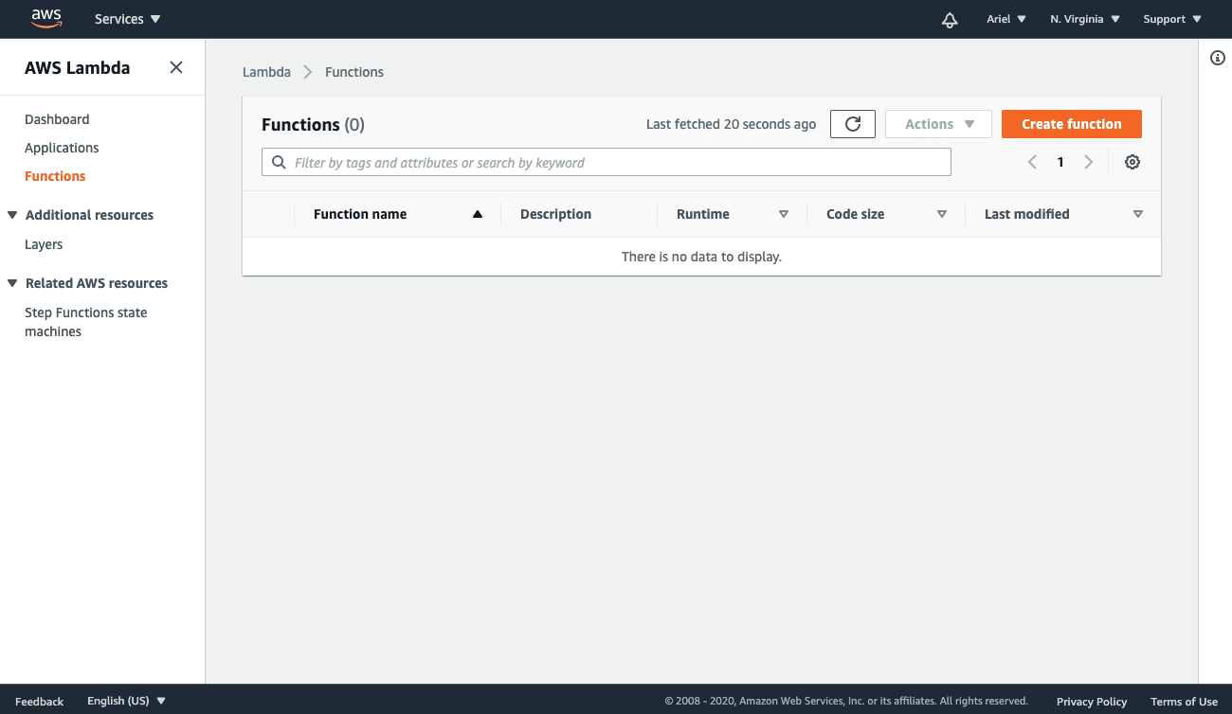Open the Terms of Use link
The image size is (1232, 714).
click(1184, 702)
